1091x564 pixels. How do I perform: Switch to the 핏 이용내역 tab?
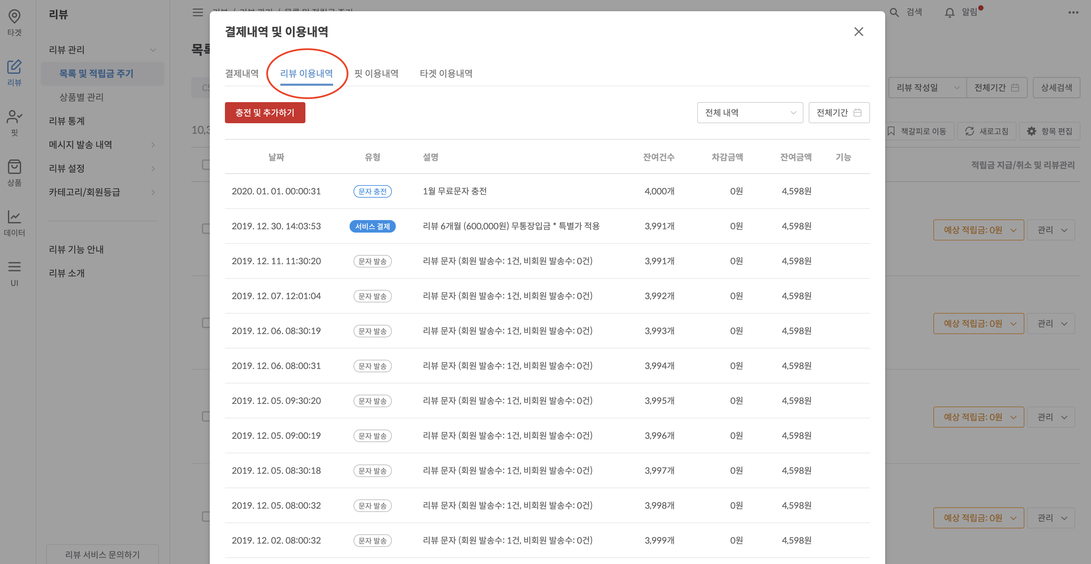(x=376, y=73)
